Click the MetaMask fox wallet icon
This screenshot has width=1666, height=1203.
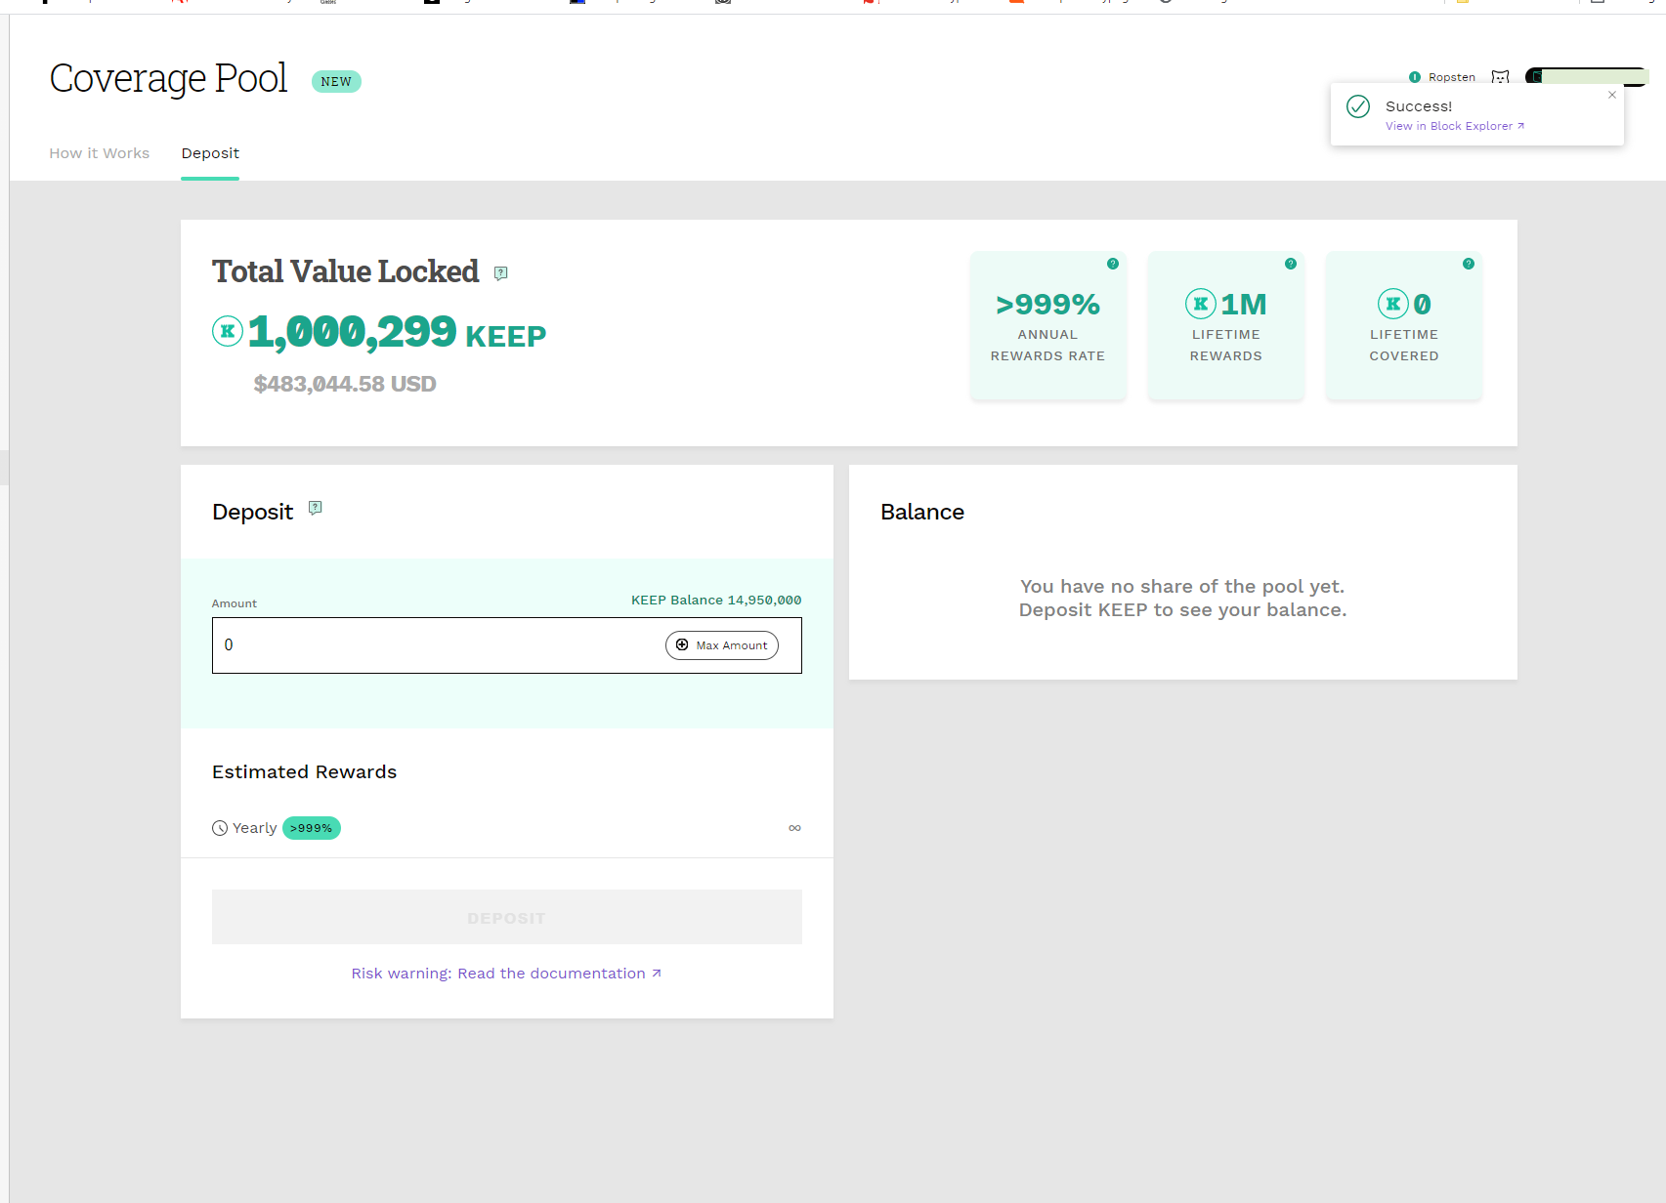pos(1501,77)
